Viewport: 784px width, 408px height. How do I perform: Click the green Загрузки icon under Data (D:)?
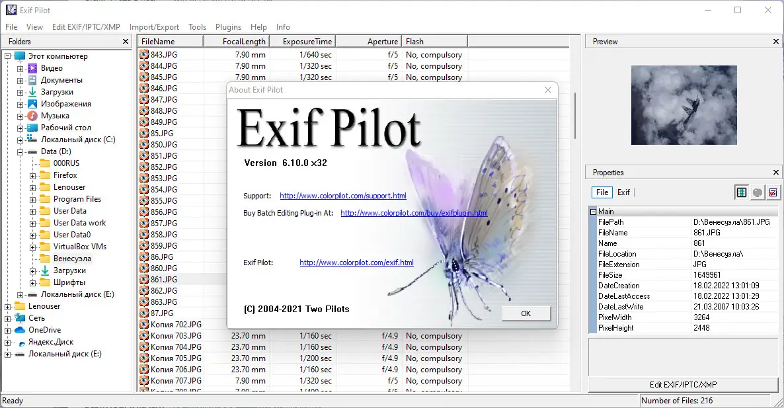(x=45, y=270)
